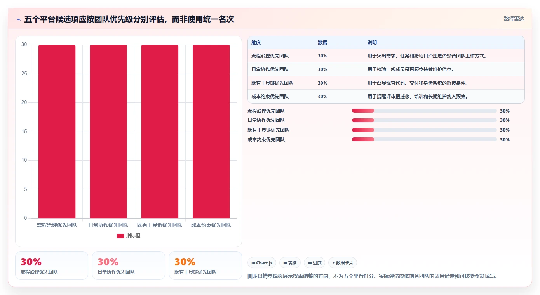Click the icon inside the 进度 tag
The height and width of the screenshot is (295, 540).
pos(310,263)
